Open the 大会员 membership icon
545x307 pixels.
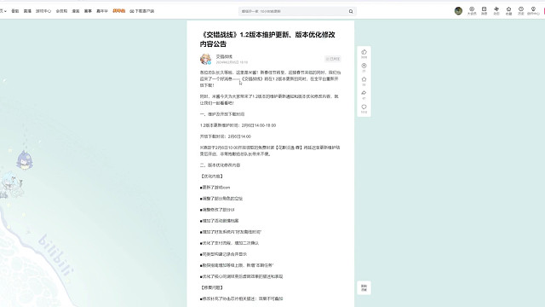click(472, 11)
